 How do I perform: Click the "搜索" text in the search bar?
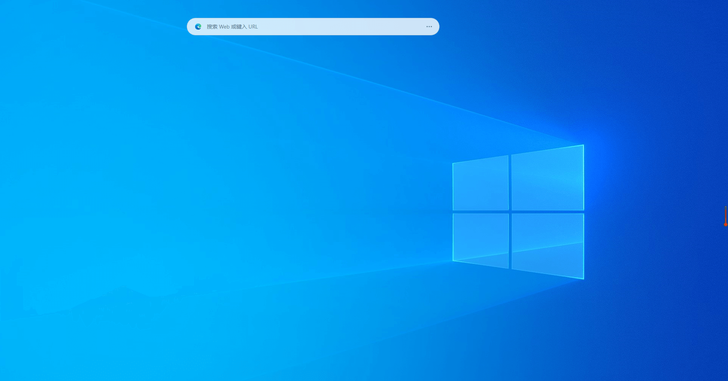coord(212,27)
